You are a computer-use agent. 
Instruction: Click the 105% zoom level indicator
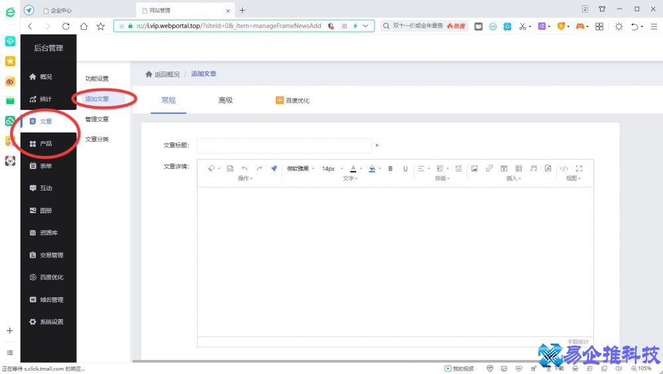641,369
